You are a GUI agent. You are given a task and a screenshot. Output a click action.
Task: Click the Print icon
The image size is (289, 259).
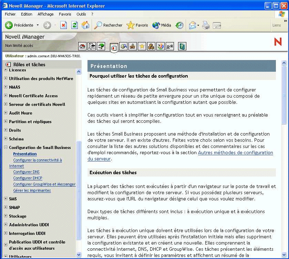pos(206,25)
